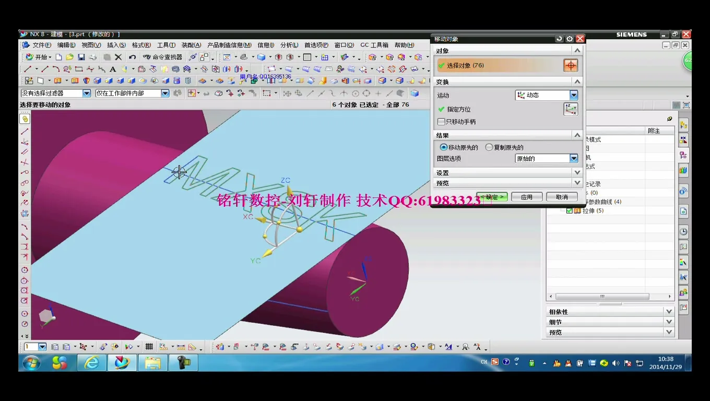The height and width of the screenshot is (401, 710).
Task: Select the text tool 'A' icon
Action: [x=113, y=69]
